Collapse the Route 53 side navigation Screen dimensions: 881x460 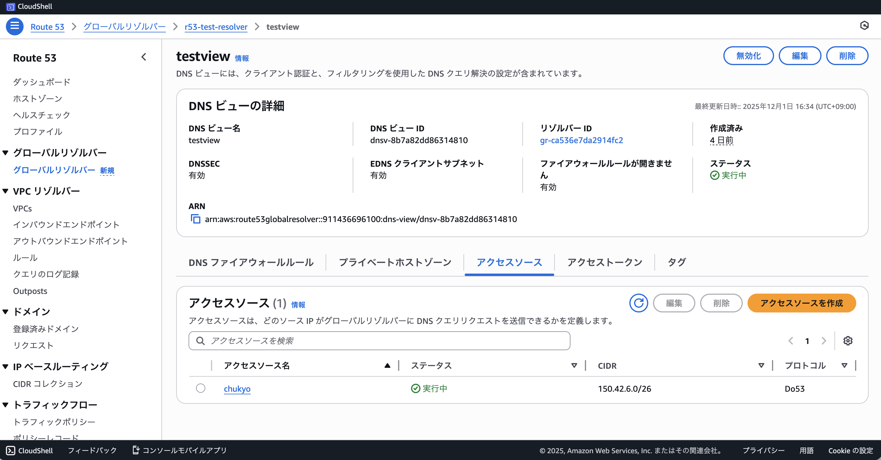tap(144, 57)
